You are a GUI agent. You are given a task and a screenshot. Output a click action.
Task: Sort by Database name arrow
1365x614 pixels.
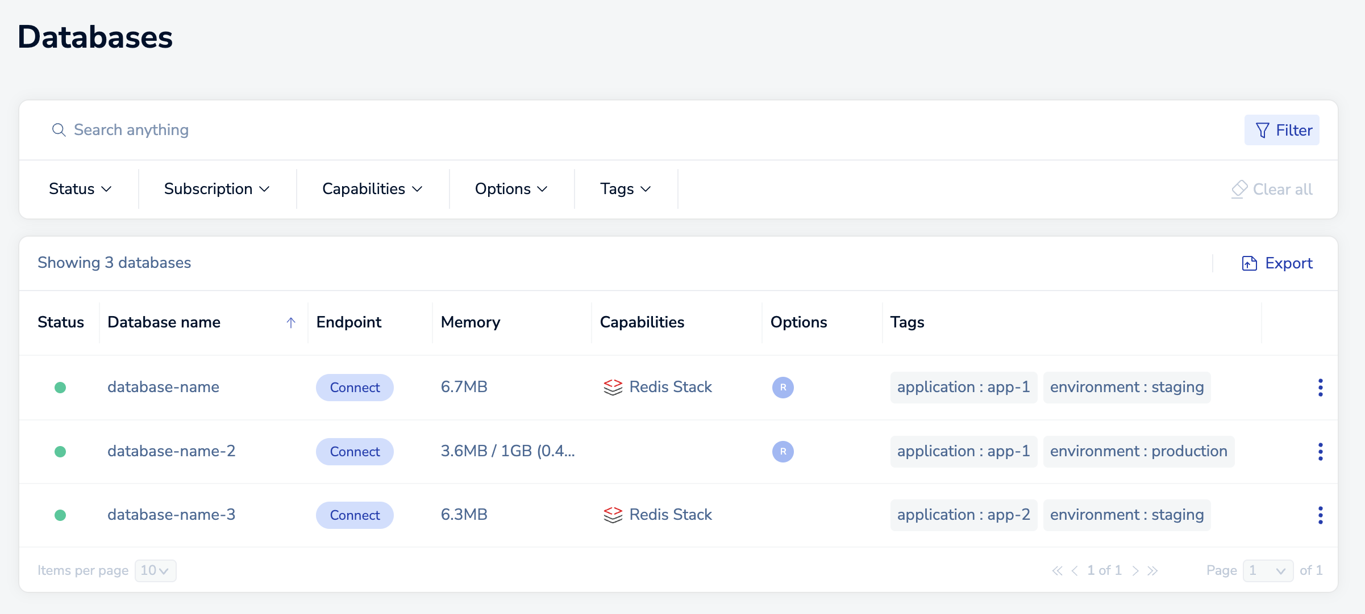(x=291, y=323)
